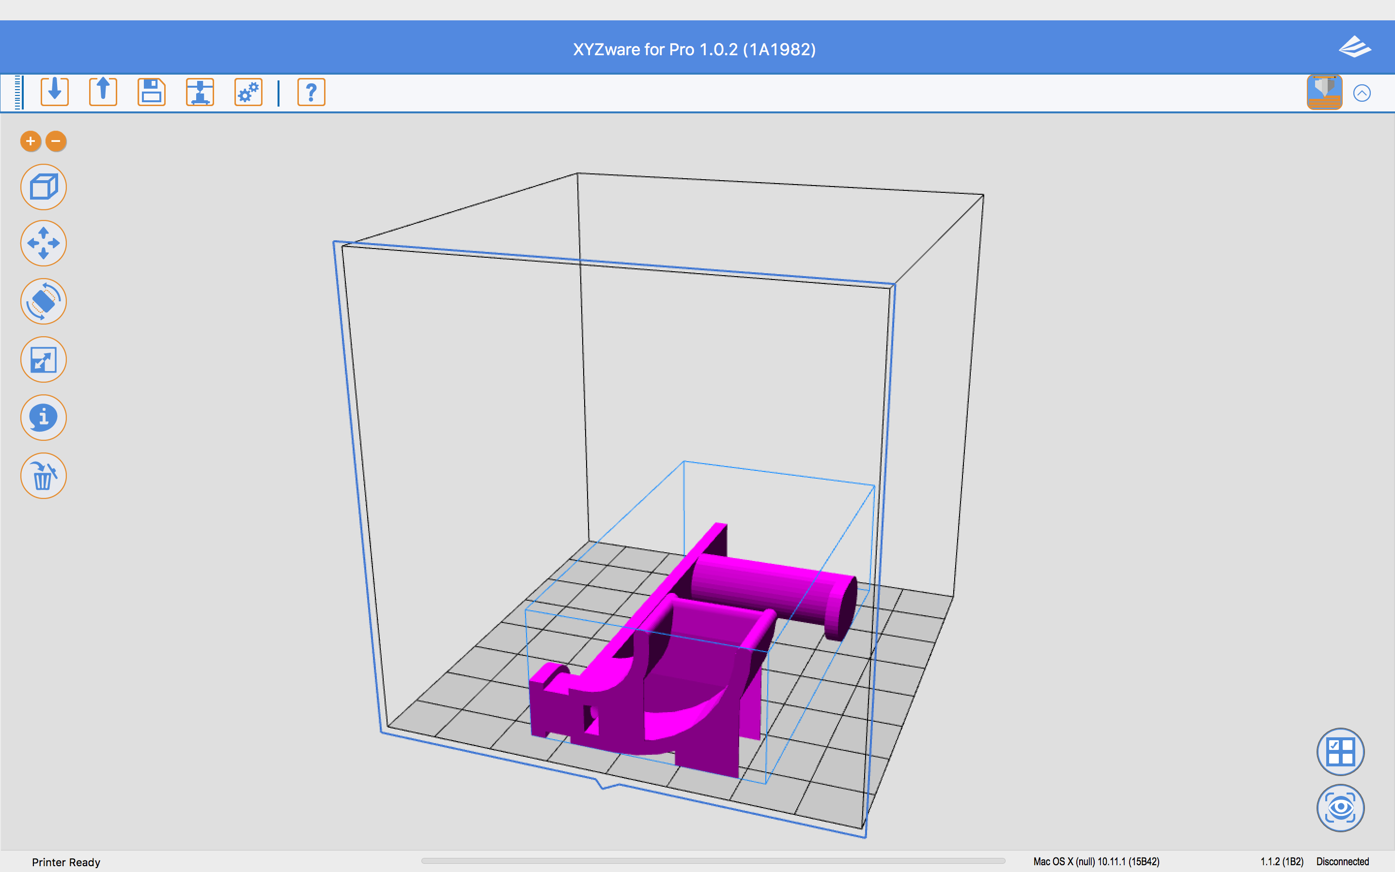Click the ruler grip at toolbar left

click(x=18, y=92)
